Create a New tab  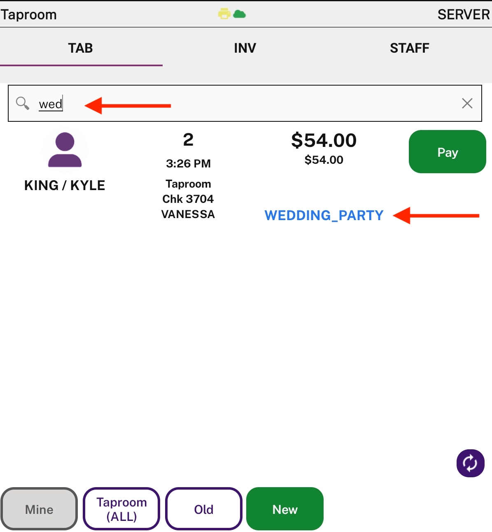click(285, 509)
